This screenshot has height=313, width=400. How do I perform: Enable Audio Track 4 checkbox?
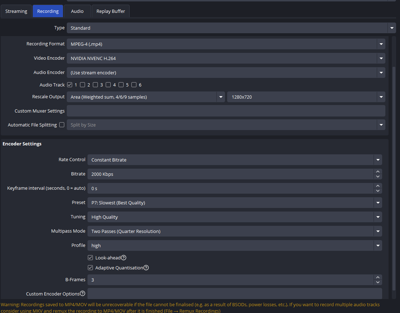click(x=108, y=85)
